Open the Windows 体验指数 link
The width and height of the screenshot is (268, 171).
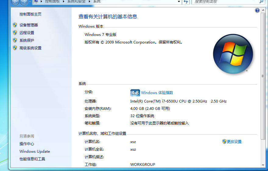157,93
